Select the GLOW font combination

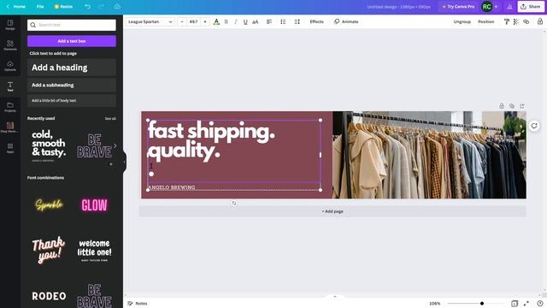coord(94,205)
